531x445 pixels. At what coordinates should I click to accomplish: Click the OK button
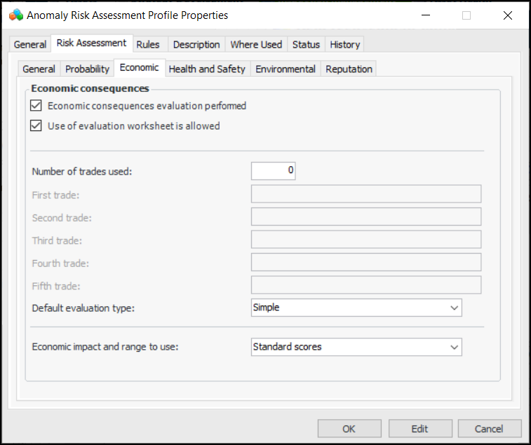click(349, 429)
